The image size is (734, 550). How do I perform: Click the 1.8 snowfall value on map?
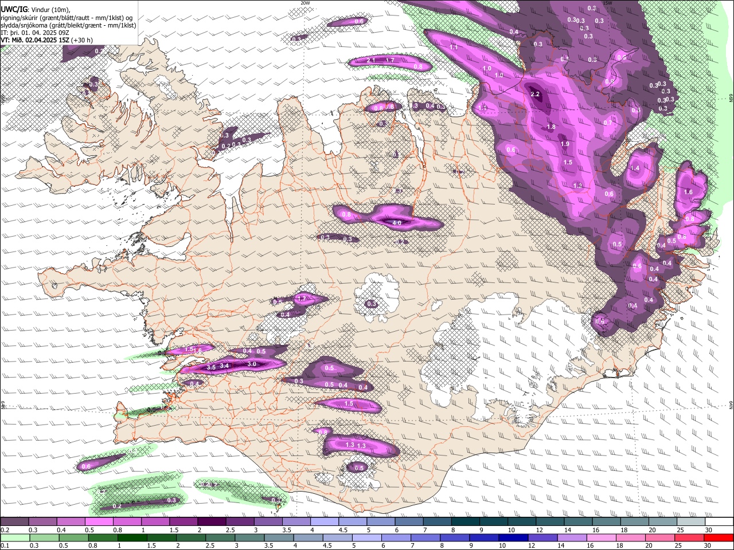(551, 127)
